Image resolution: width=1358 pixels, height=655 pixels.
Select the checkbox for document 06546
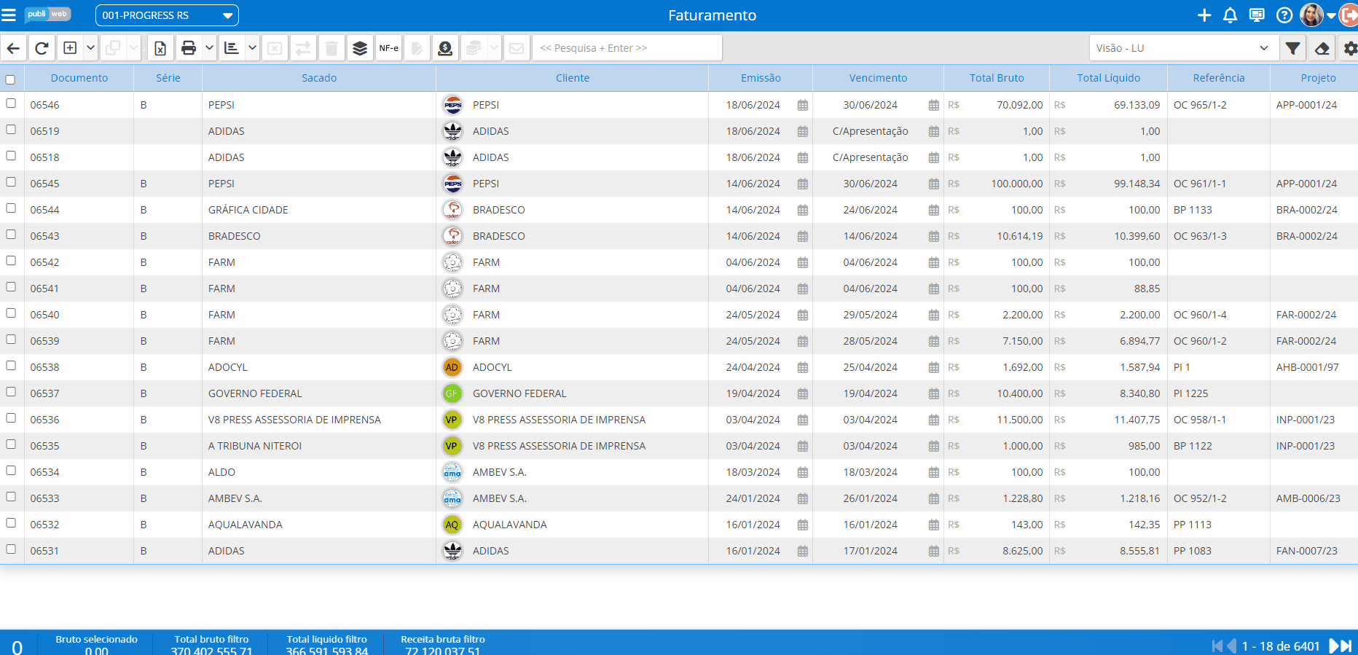pyautogui.click(x=11, y=103)
